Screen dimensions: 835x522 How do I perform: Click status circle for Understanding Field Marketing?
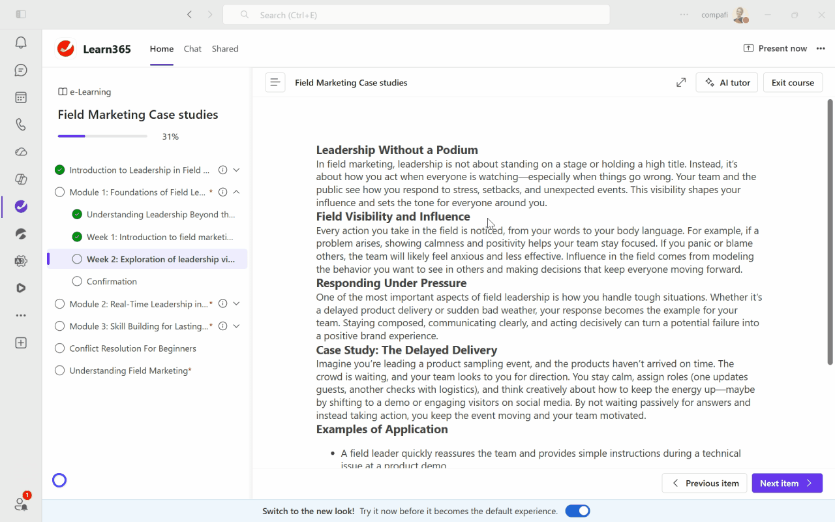click(x=60, y=371)
